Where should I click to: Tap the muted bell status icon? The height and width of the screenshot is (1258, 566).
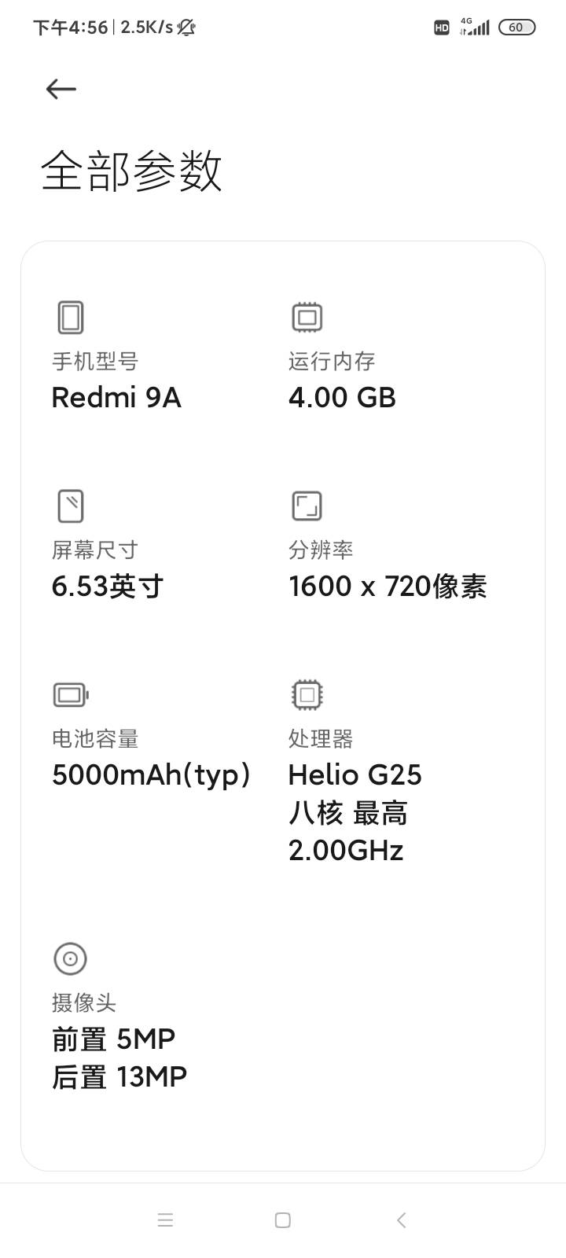tap(186, 28)
